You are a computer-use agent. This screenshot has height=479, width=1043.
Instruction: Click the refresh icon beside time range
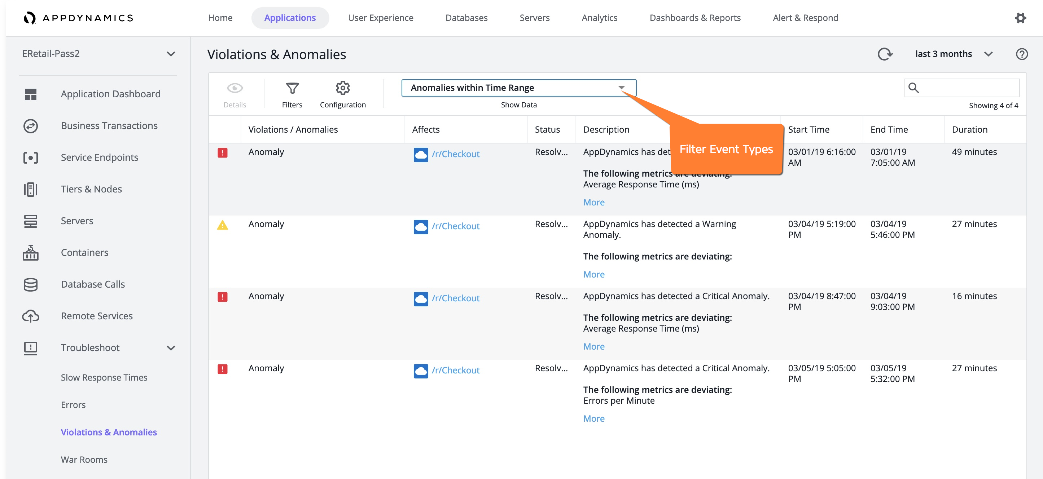pyautogui.click(x=885, y=54)
